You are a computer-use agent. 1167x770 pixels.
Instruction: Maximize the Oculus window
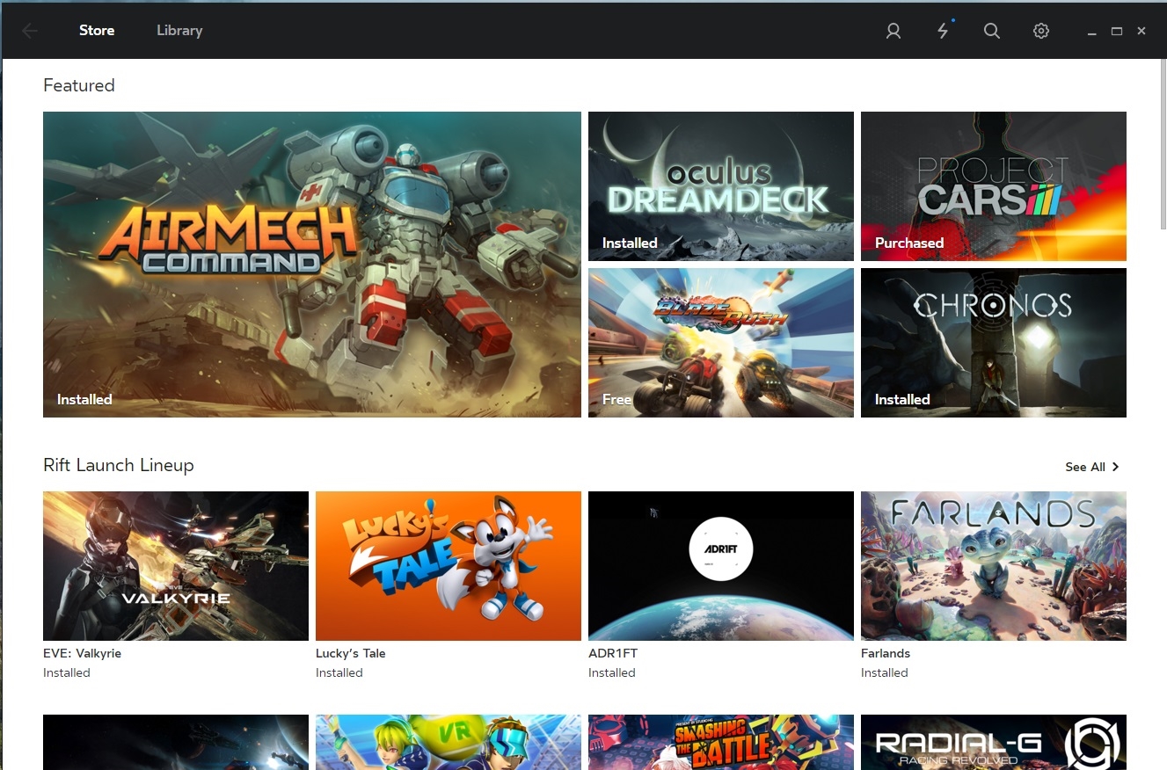click(x=1117, y=31)
